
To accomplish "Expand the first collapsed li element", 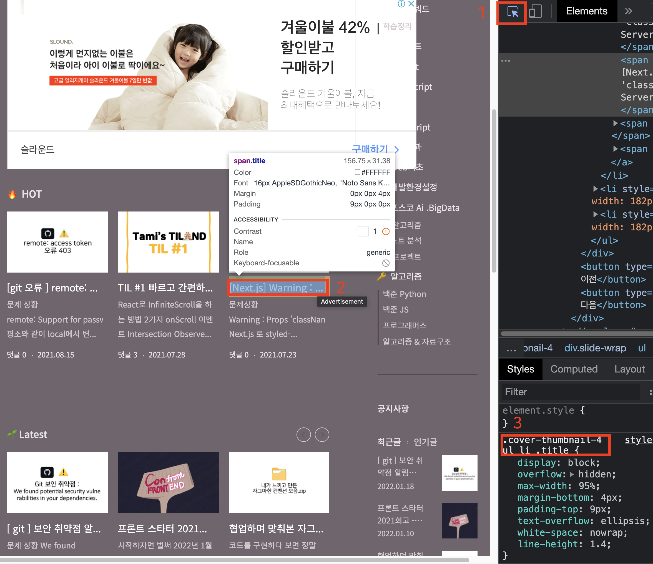I will click(595, 189).
